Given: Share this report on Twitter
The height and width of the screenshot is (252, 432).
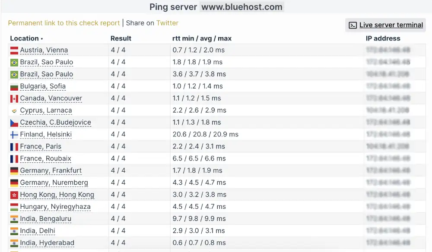Looking at the screenshot, I should coord(168,23).
